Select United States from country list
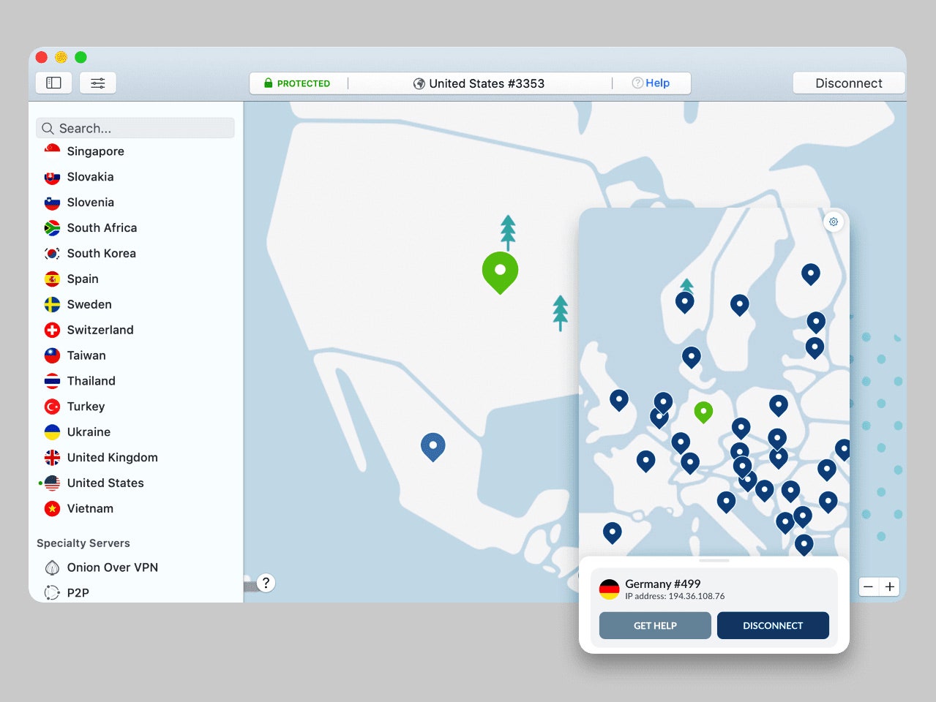This screenshot has height=702, width=936. pyautogui.click(x=105, y=483)
